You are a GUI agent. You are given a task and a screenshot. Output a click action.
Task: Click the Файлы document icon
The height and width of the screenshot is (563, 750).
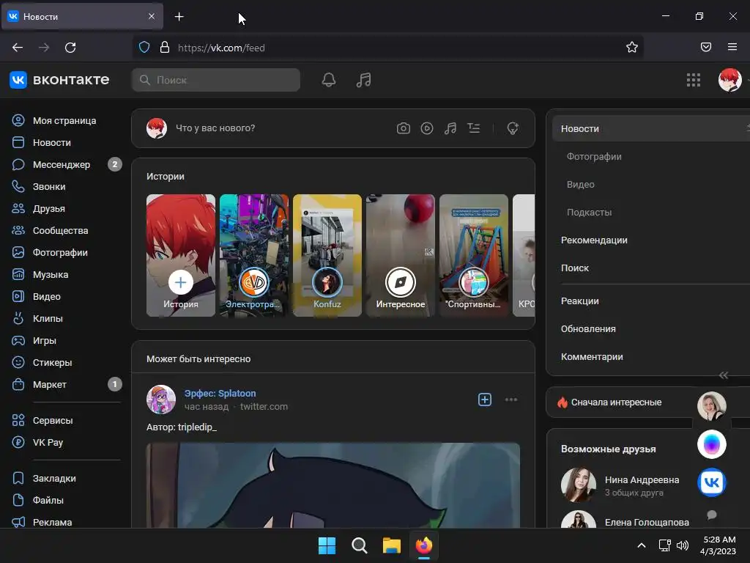[x=18, y=500]
